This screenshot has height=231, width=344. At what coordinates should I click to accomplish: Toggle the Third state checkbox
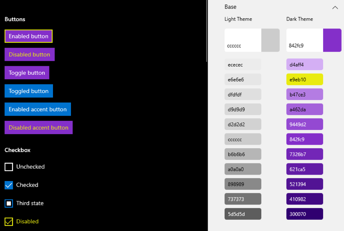[9, 204]
